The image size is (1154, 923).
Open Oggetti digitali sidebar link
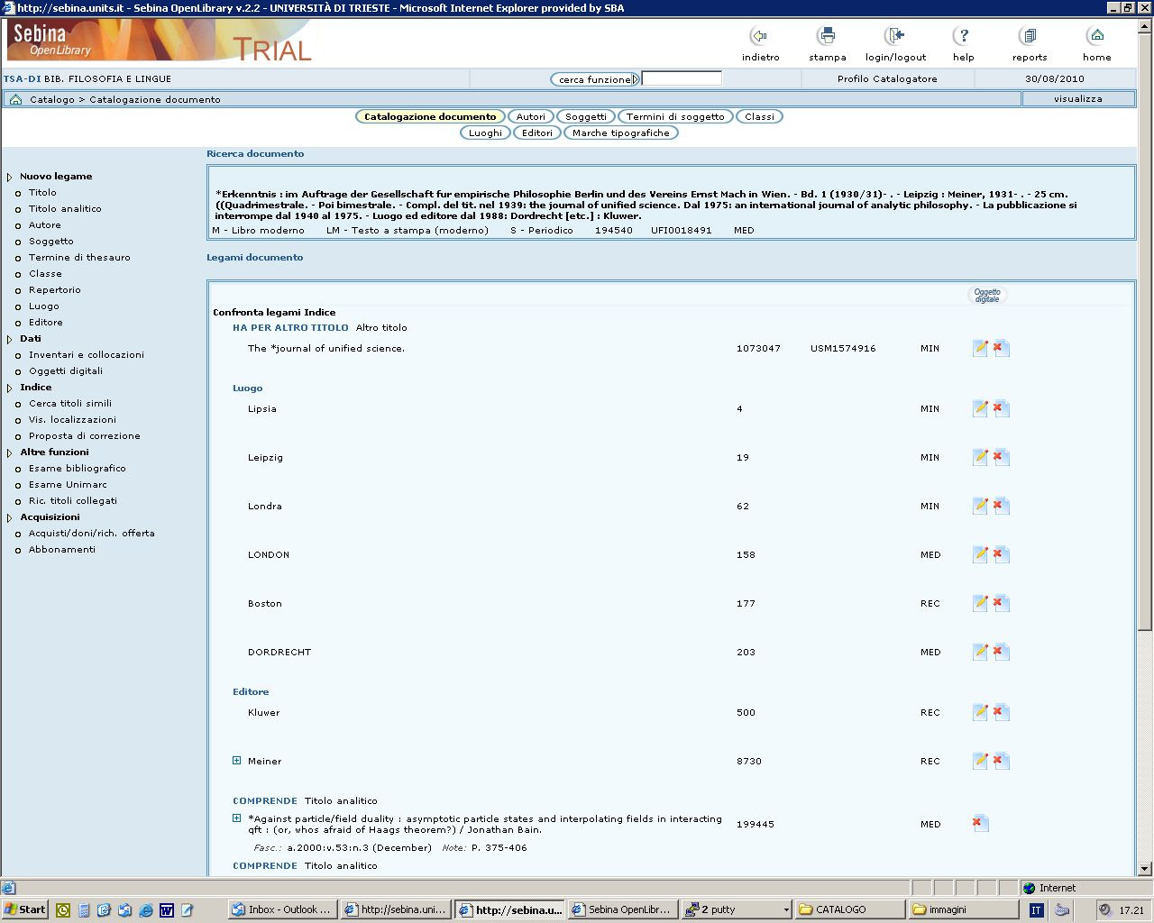(x=66, y=370)
